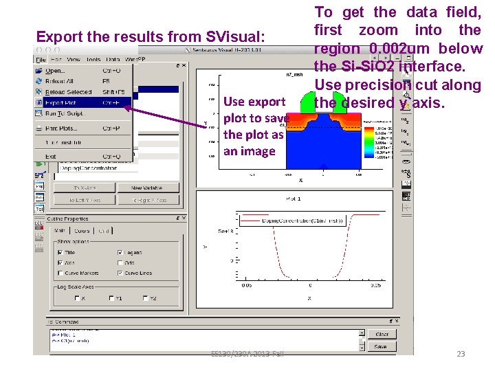The image size is (495, 371).
Task: Click the Tcl panel icon in left toolbar
Action: pos(39,209)
